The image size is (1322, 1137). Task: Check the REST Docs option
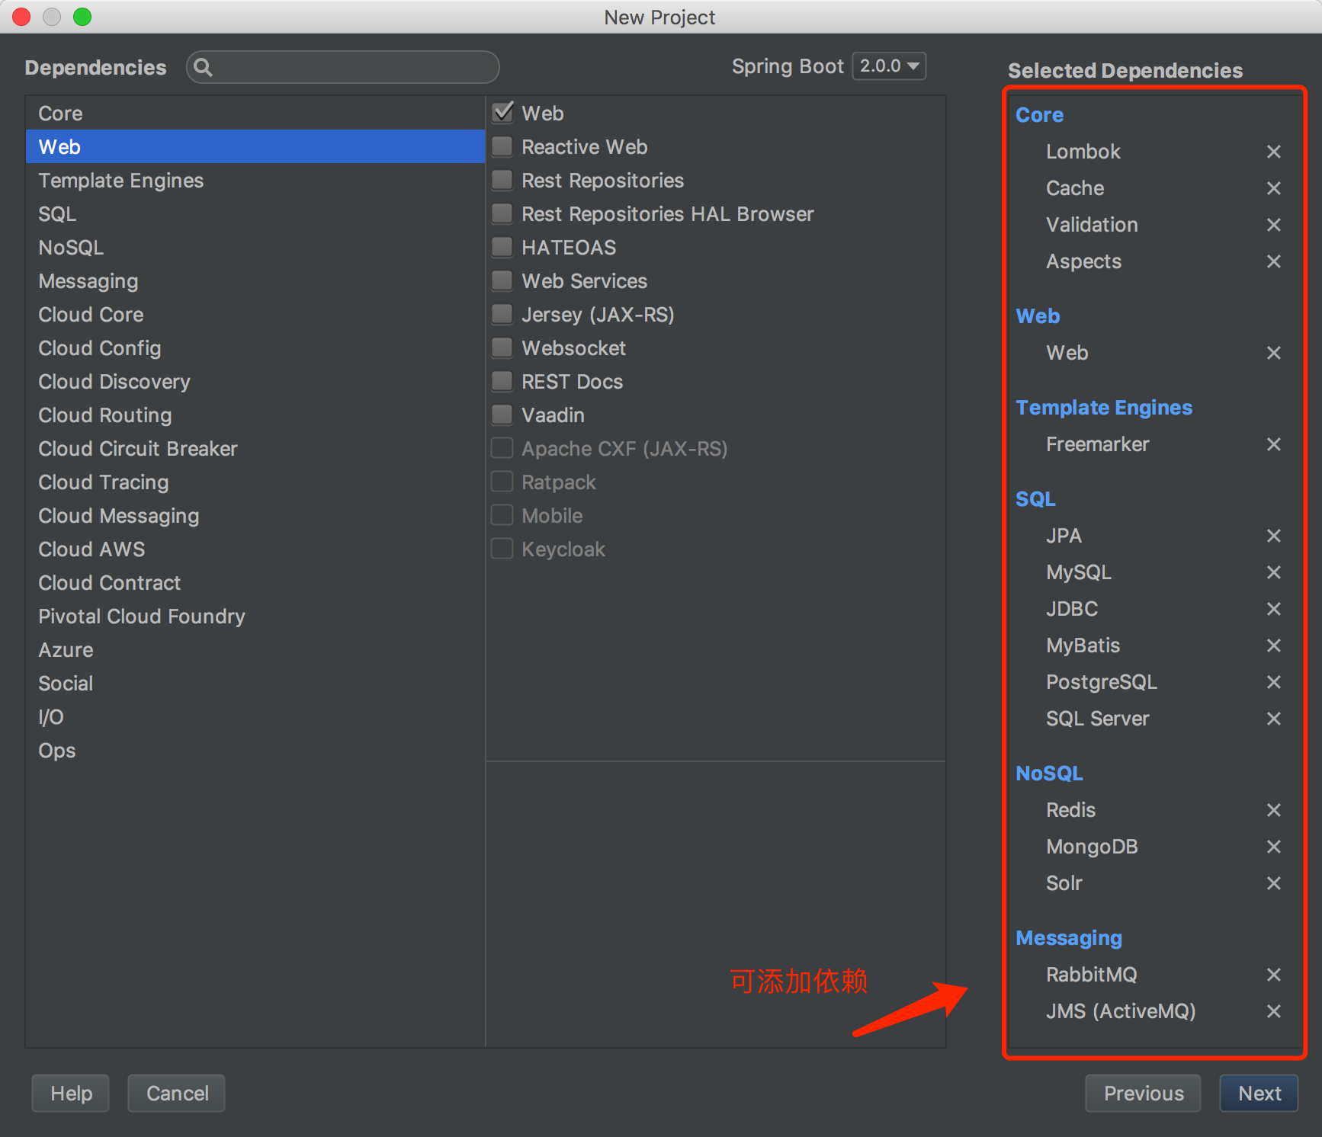[x=502, y=381]
